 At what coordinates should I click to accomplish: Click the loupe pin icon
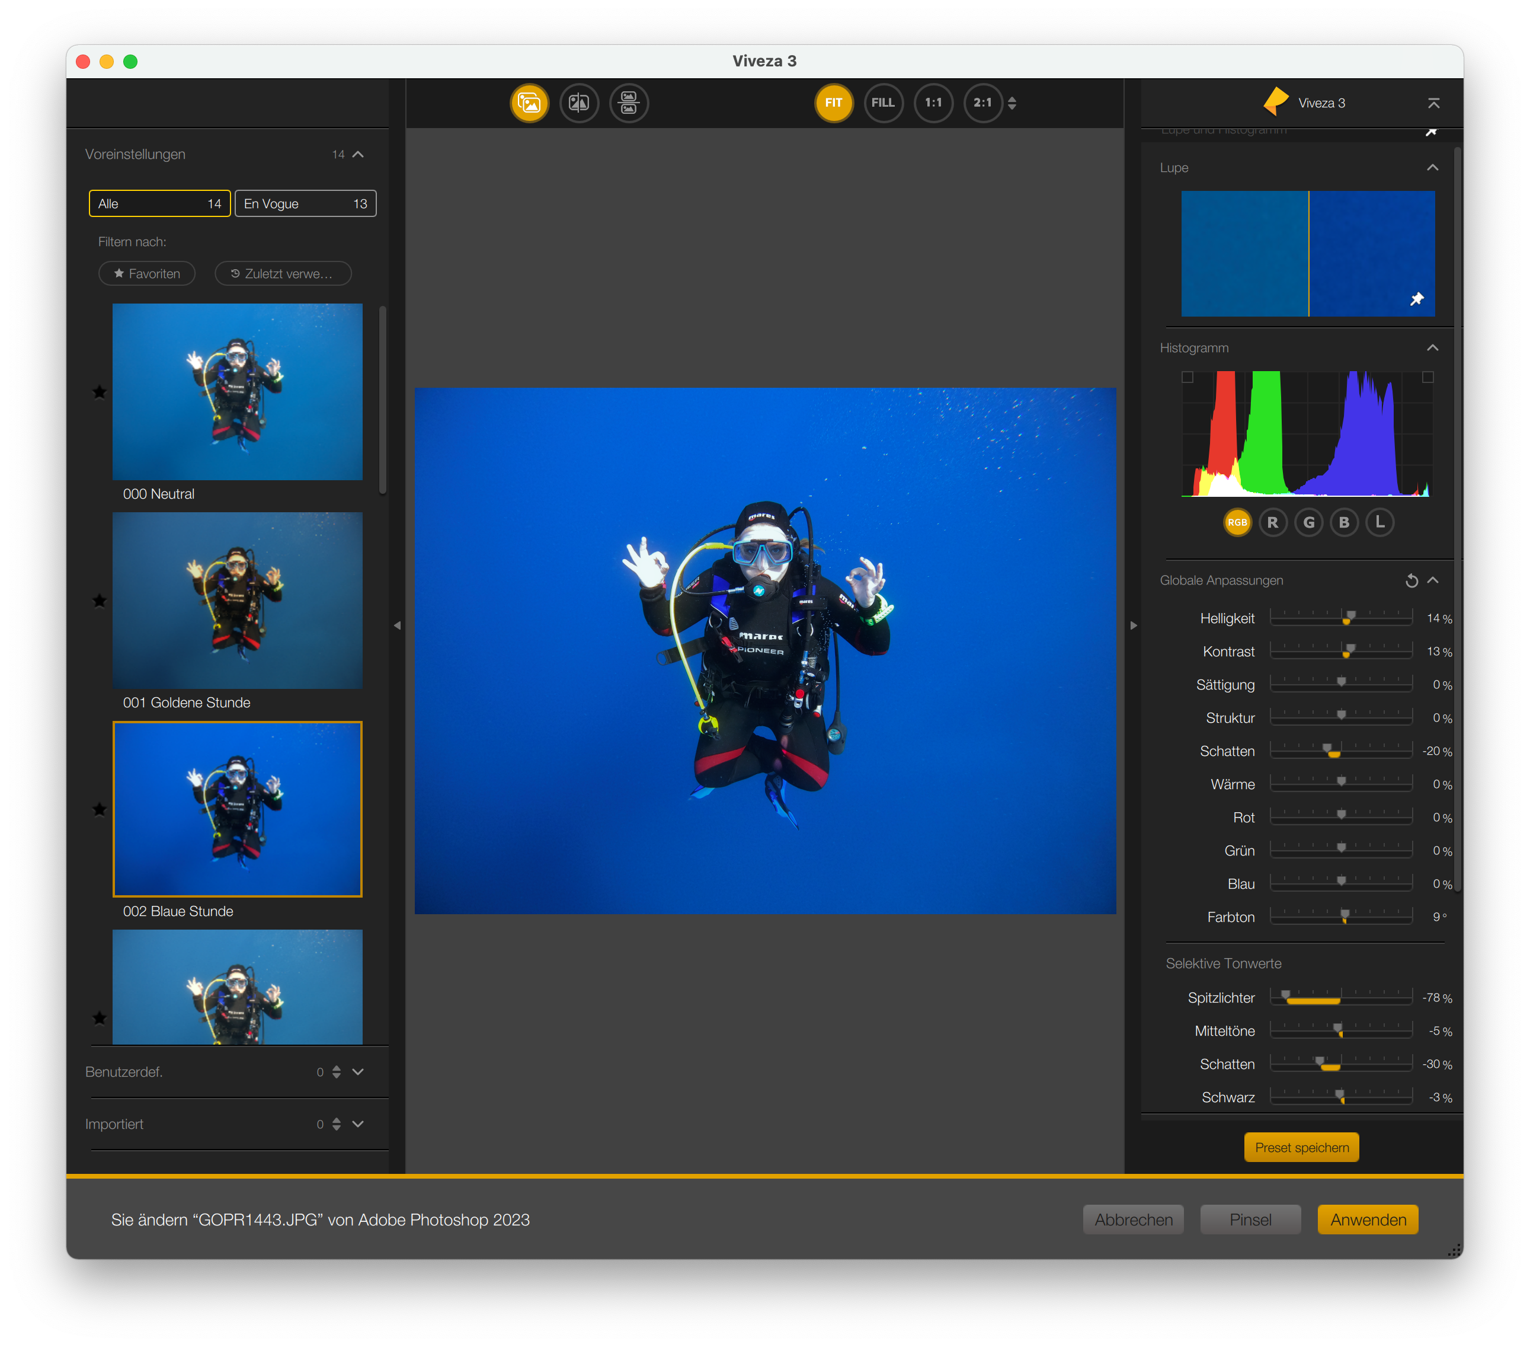pyautogui.click(x=1416, y=299)
